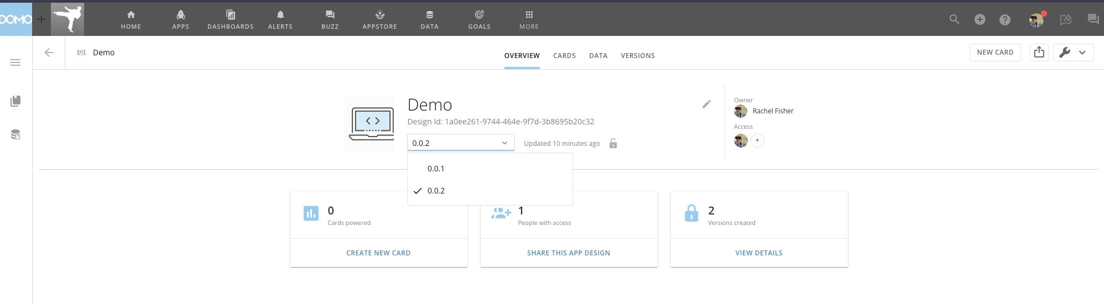Open the Apps rocket icon

click(181, 15)
